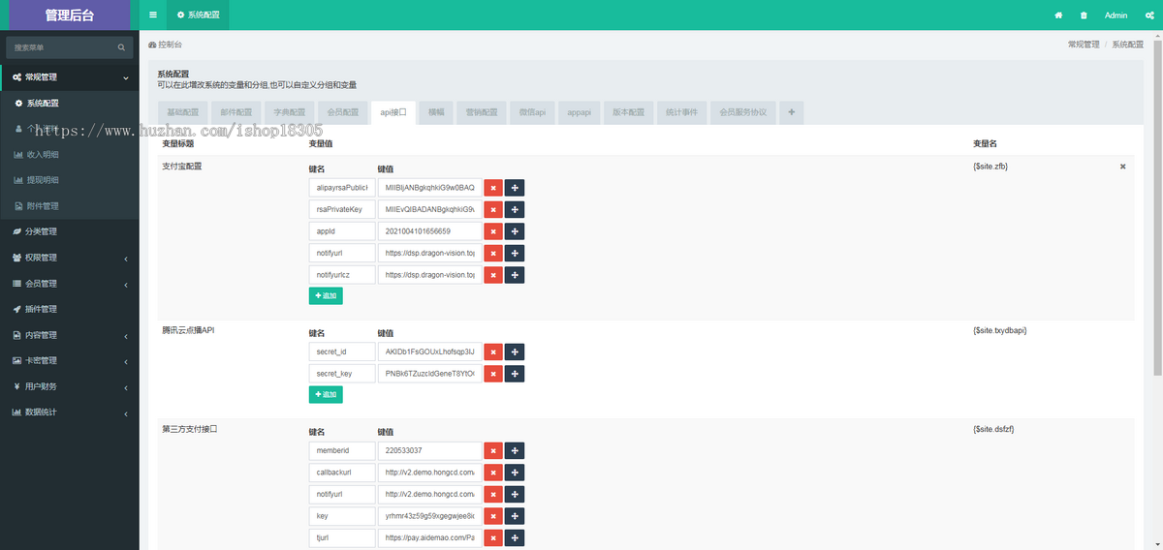The image size is (1163, 550).
Task: Switch to the 基础配置 tab
Action: (x=182, y=112)
